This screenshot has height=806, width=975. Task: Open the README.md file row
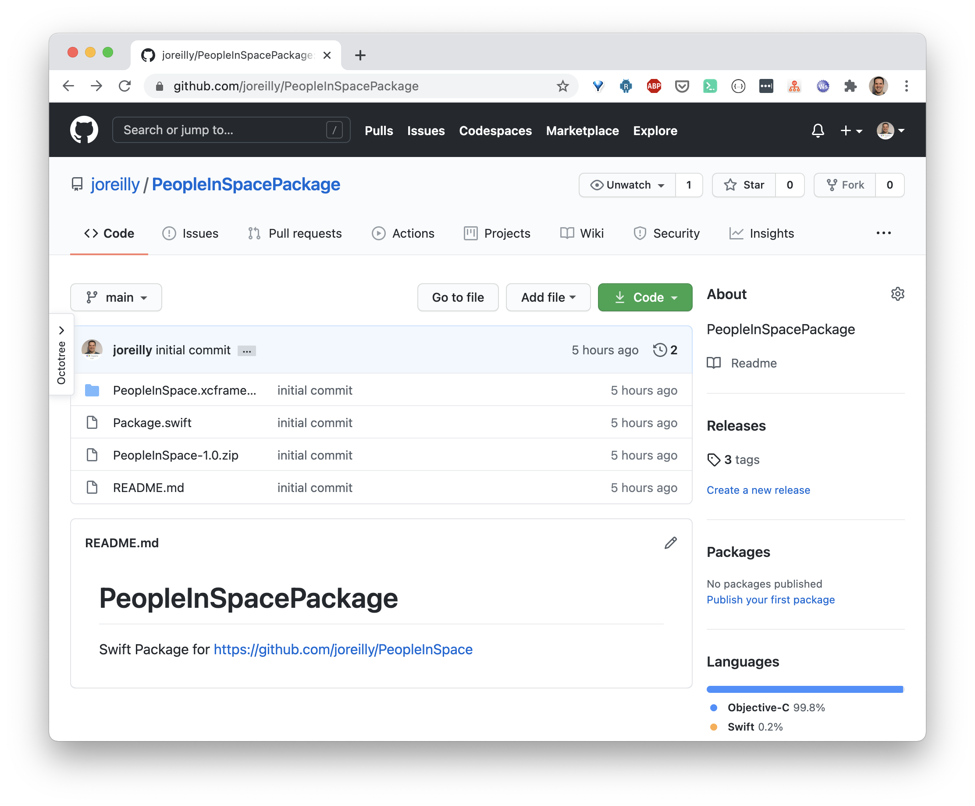click(381, 488)
